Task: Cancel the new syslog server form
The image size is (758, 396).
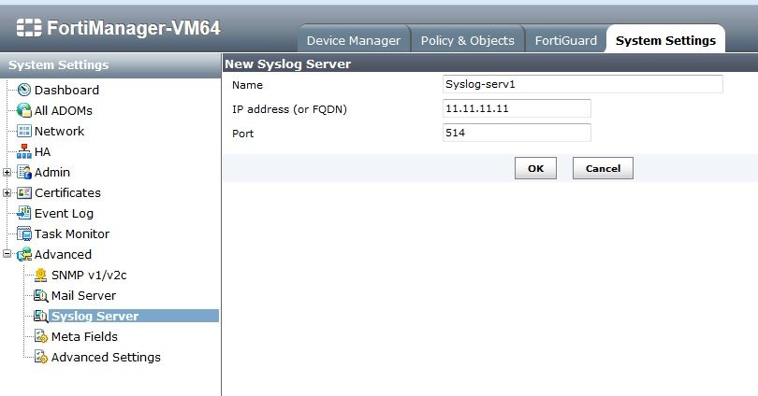Action: 603,168
